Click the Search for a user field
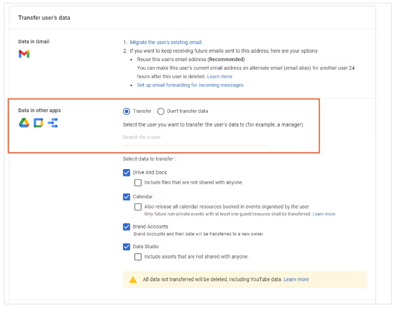This screenshot has width=394, height=311. [x=194, y=137]
